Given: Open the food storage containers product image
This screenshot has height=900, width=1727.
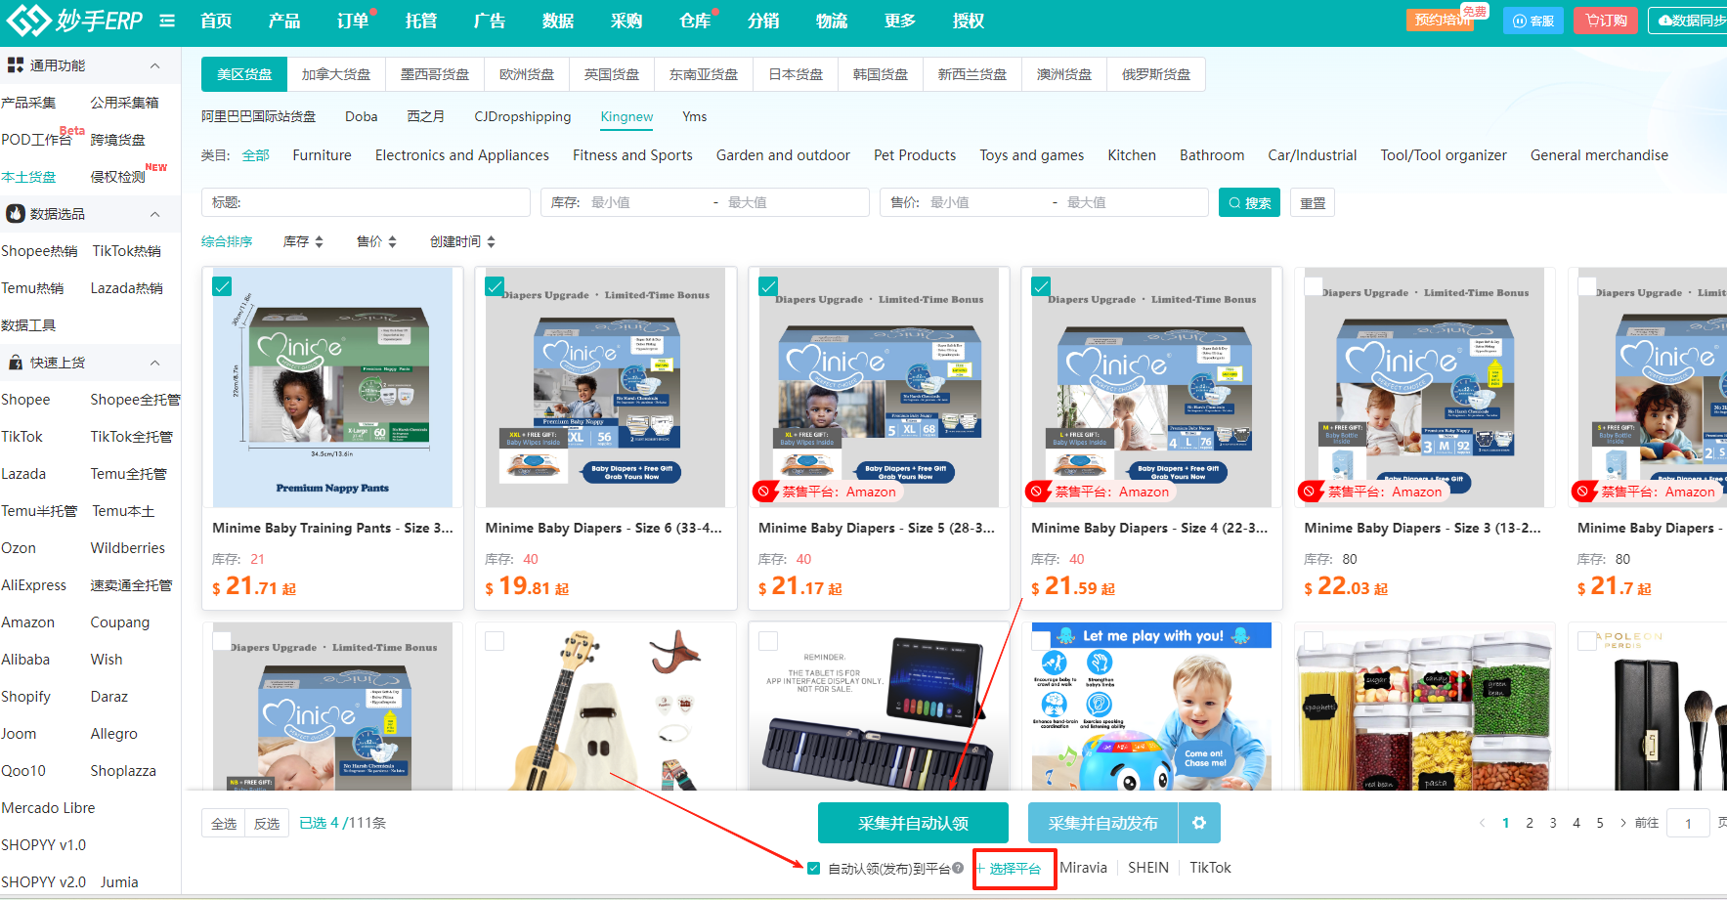Looking at the screenshot, I should point(1424,707).
